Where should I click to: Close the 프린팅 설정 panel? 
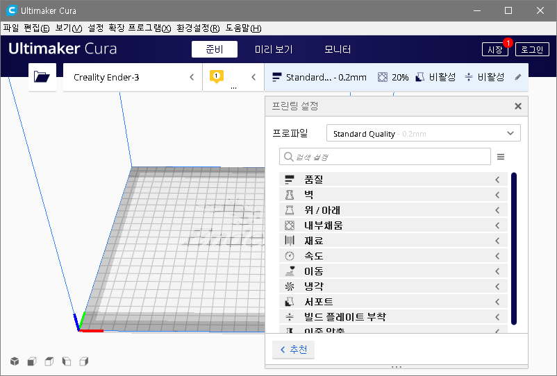click(x=518, y=106)
